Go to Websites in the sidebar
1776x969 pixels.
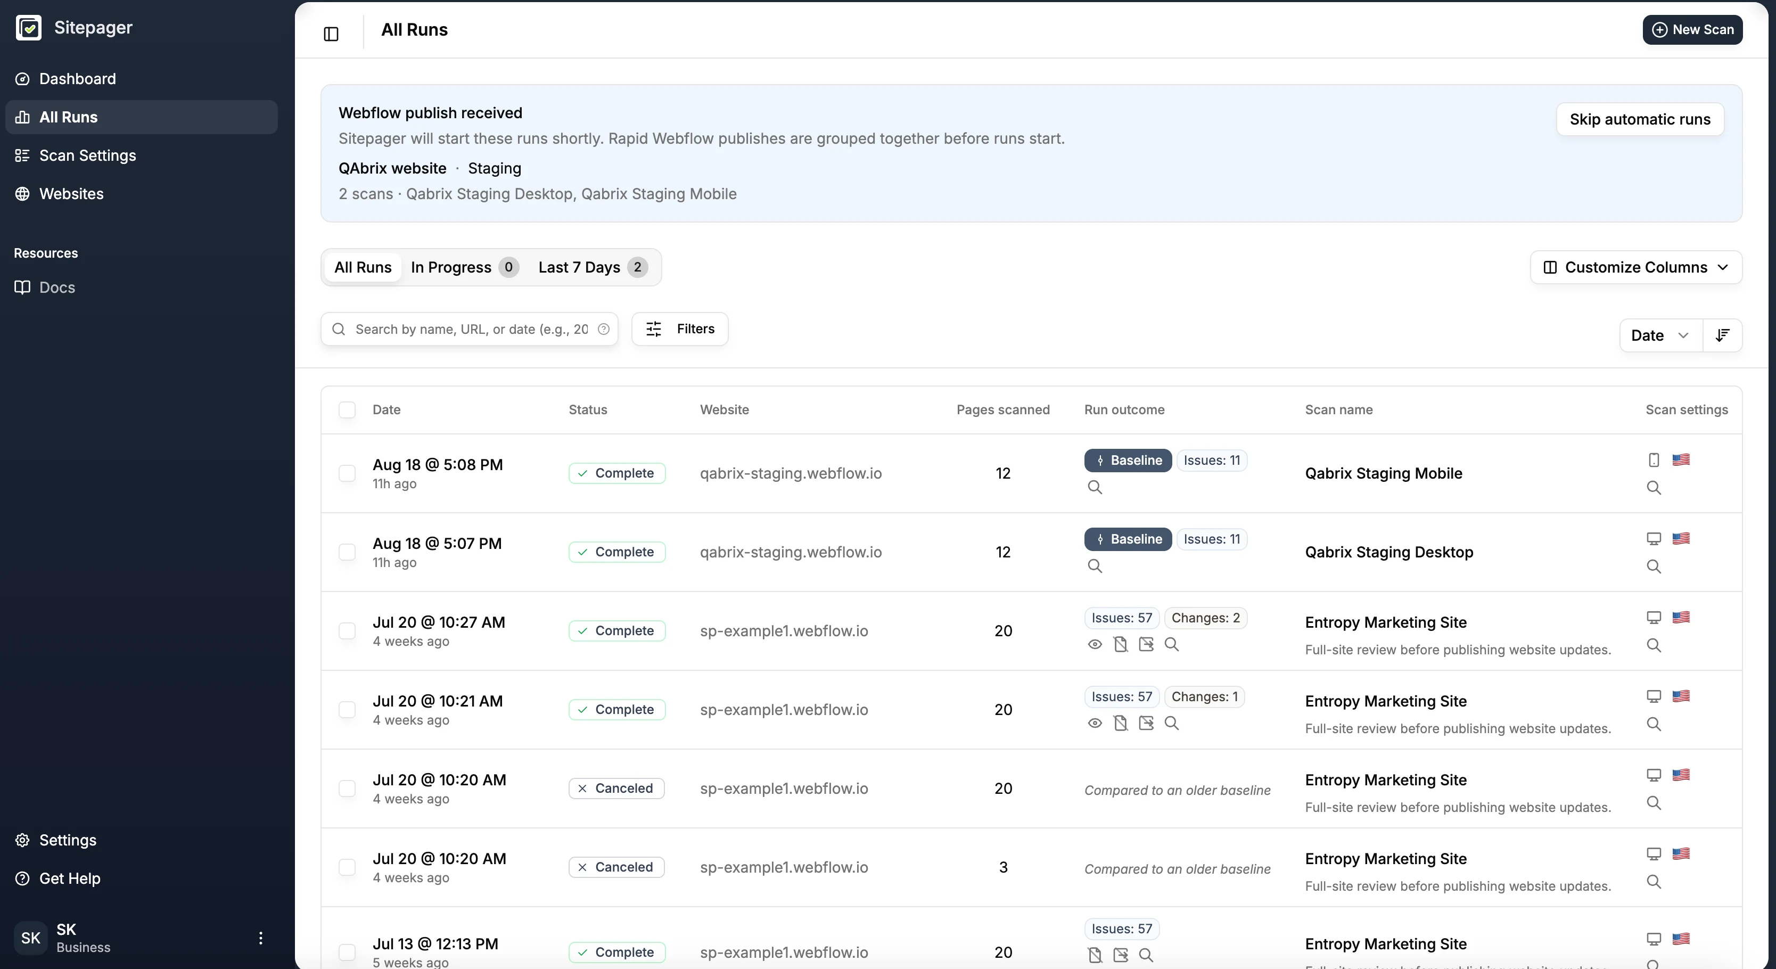point(141,194)
